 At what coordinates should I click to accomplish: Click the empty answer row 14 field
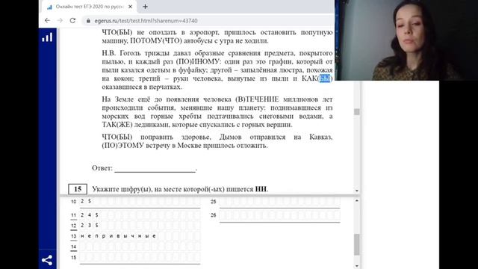(140, 247)
